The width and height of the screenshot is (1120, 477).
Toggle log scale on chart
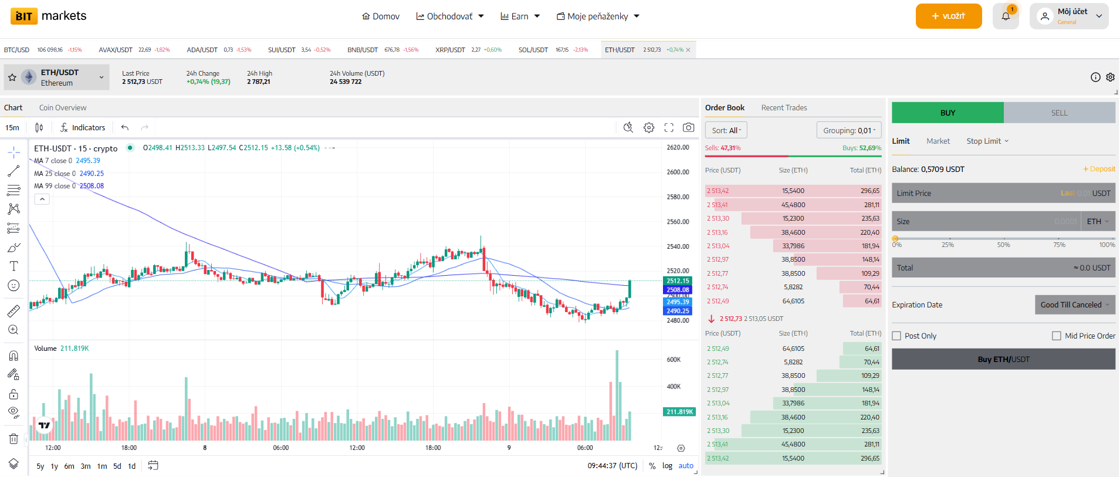pos(667,466)
